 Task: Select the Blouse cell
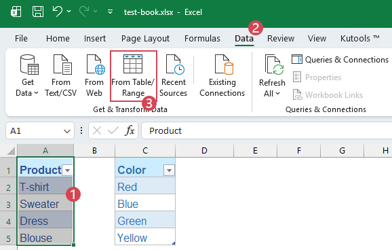click(45, 236)
